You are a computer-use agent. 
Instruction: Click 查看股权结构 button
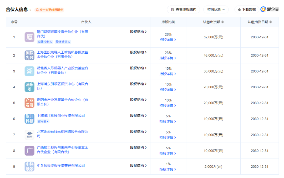(183, 9)
